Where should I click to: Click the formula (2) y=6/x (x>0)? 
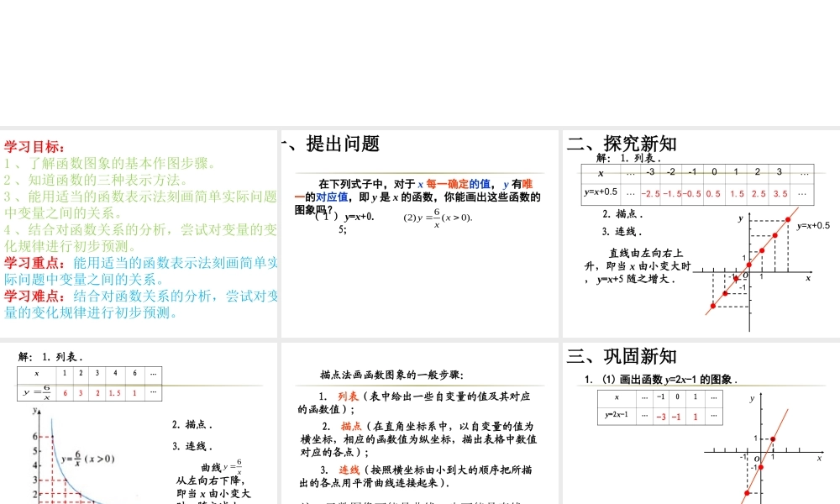(438, 218)
